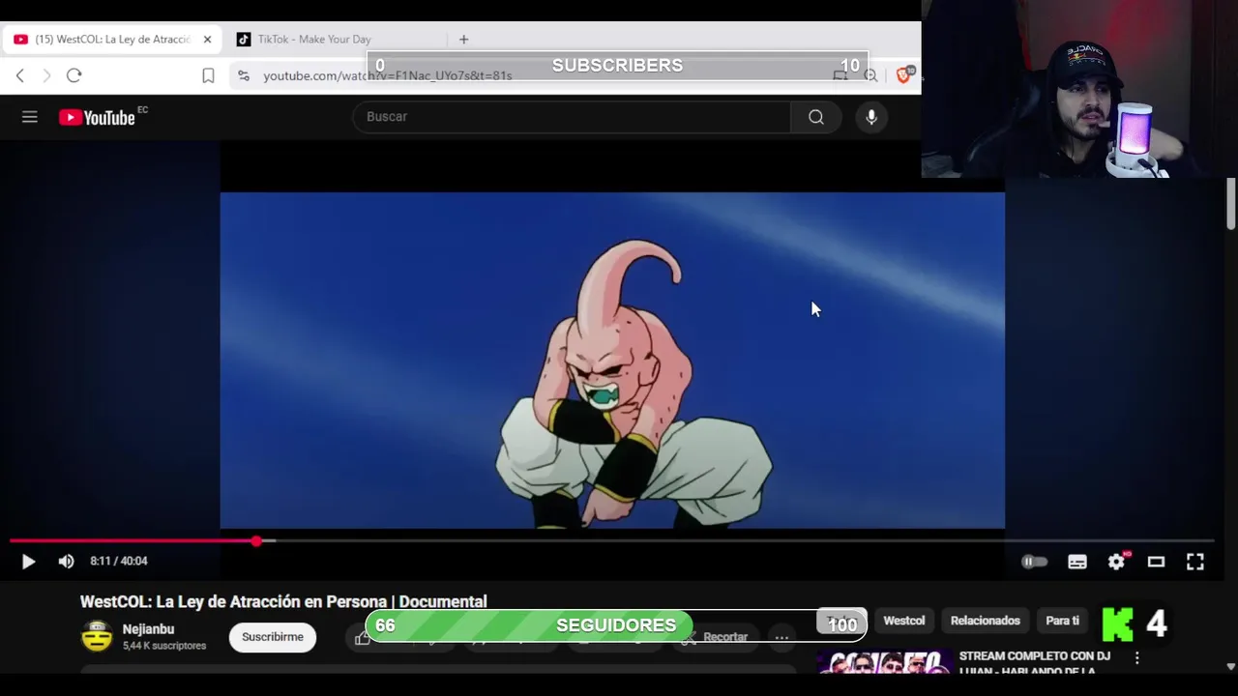This screenshot has width=1238, height=696.
Task: Click the browser forward arrow
Action: pos(46,75)
